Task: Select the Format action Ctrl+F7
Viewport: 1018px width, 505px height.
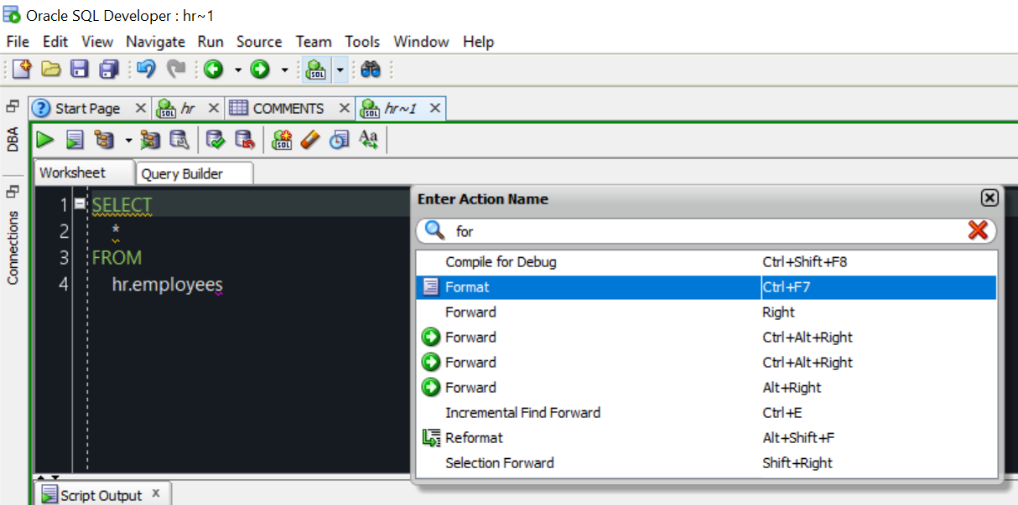Action: (707, 287)
